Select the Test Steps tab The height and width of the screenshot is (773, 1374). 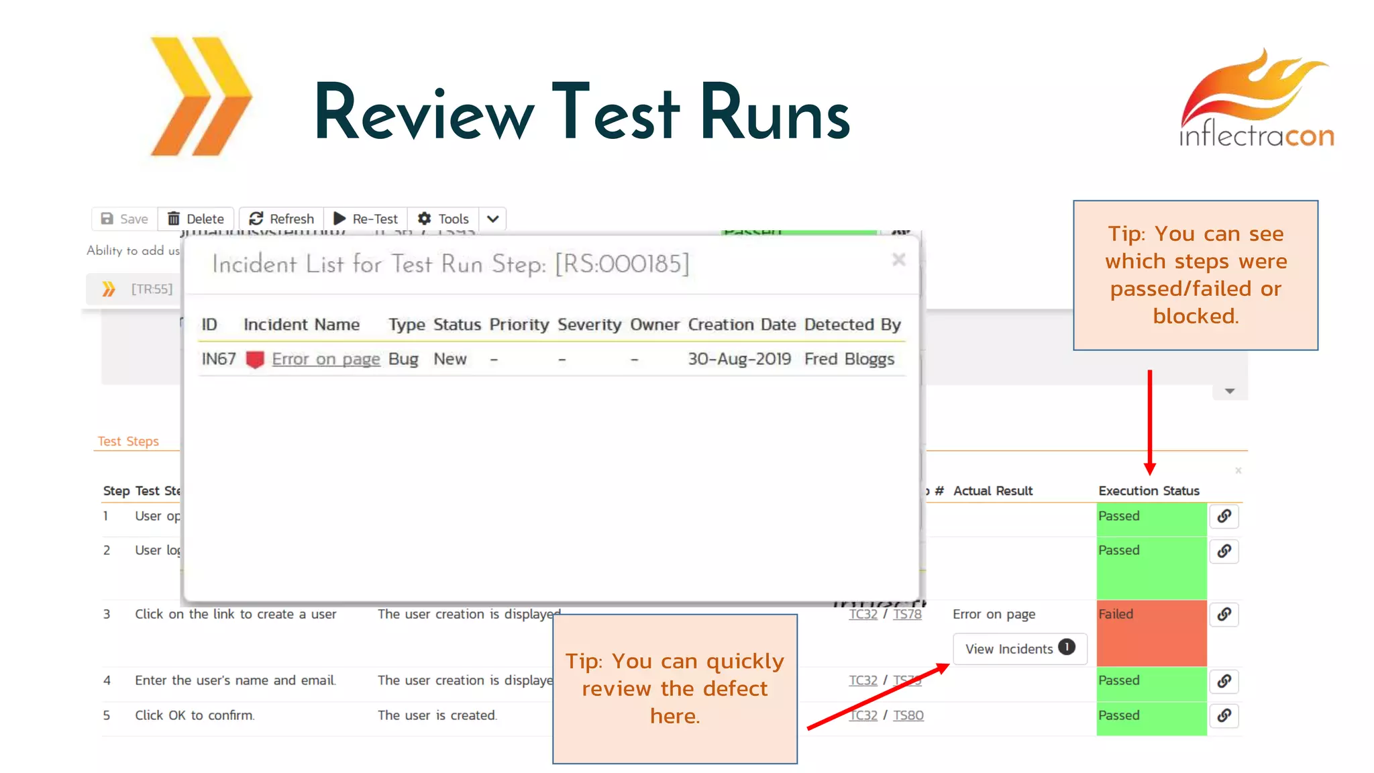click(128, 442)
